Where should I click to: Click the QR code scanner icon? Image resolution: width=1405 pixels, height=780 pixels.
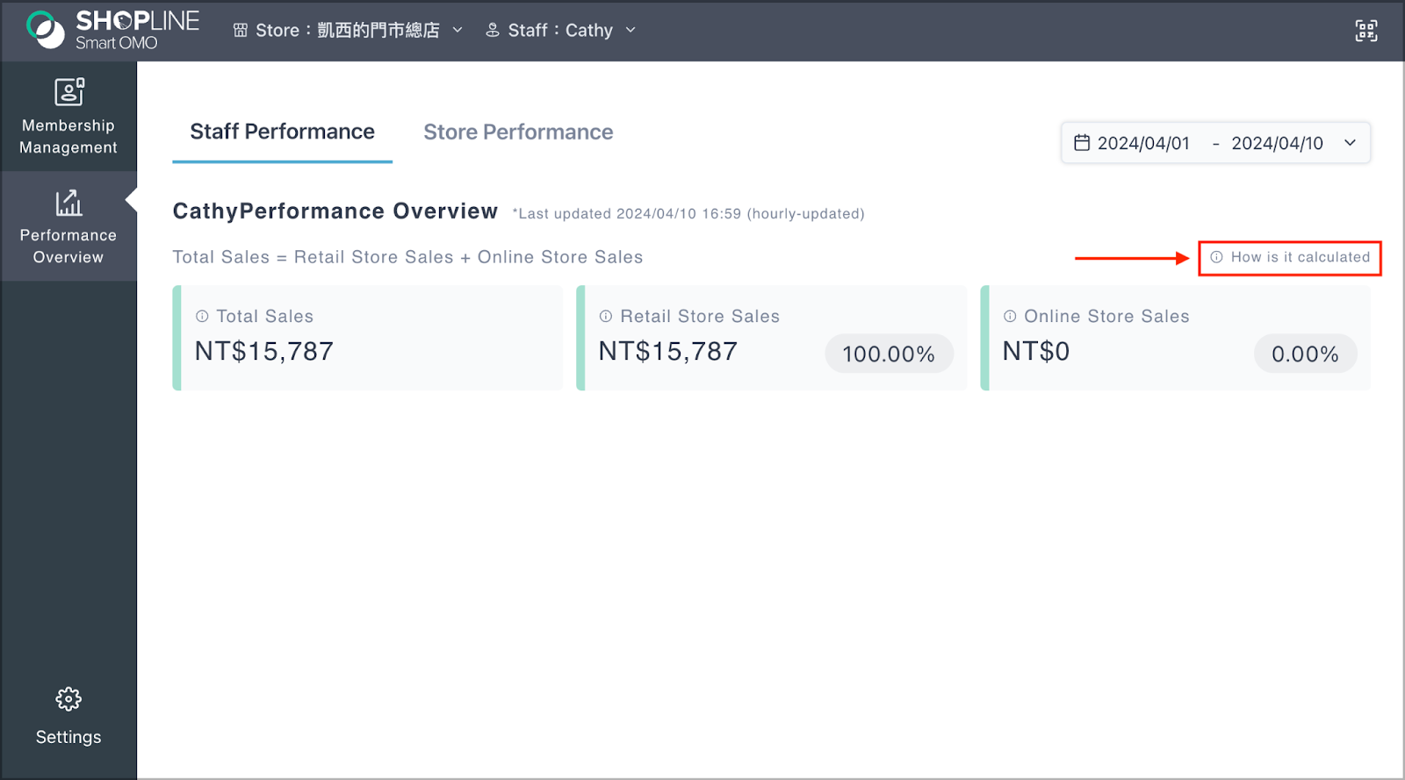click(x=1366, y=31)
